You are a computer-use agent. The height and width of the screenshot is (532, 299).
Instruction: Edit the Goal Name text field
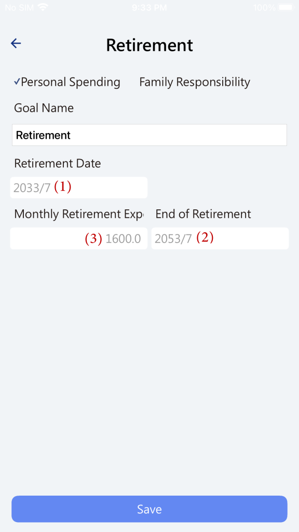[x=149, y=135]
